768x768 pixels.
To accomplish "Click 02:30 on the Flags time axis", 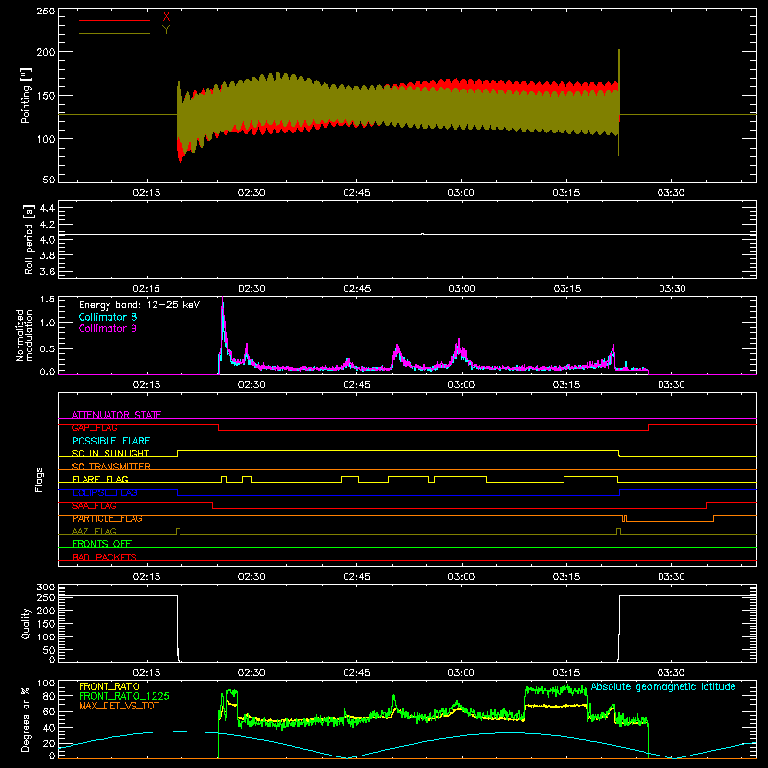I will [252, 577].
